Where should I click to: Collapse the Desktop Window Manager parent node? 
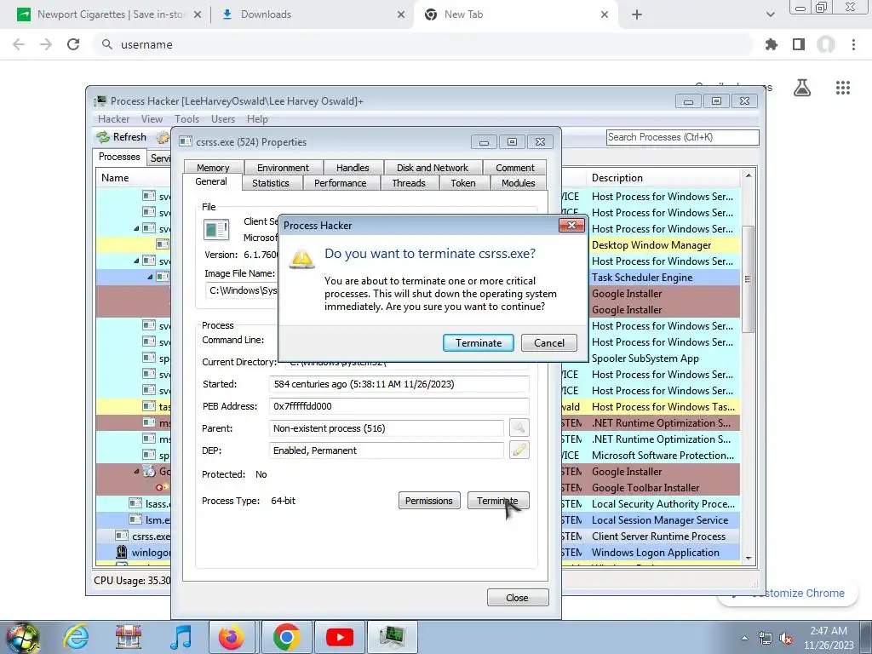(x=137, y=228)
